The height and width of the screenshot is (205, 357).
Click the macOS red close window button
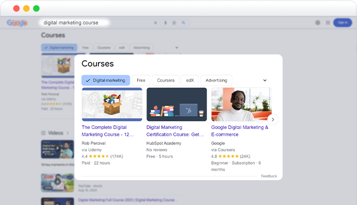(16, 8)
